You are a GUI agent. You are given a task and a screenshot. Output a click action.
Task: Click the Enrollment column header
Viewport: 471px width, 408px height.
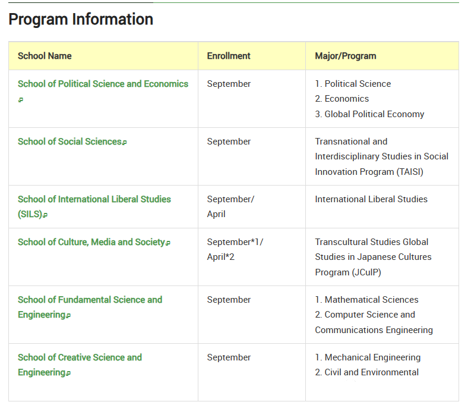click(x=229, y=56)
